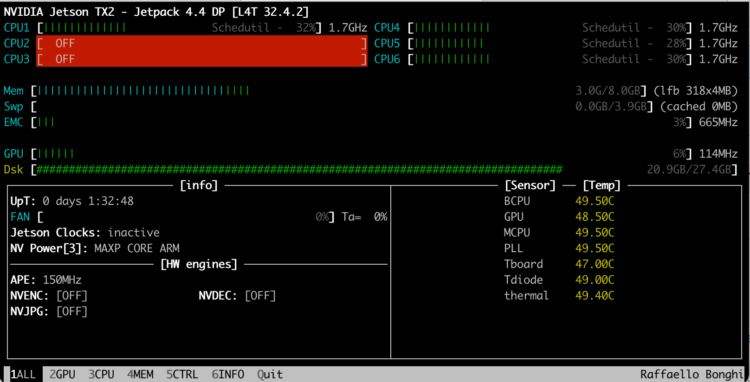Click CPU5 Schedutil 28% text
This screenshot has height=382, width=750.
(634, 44)
